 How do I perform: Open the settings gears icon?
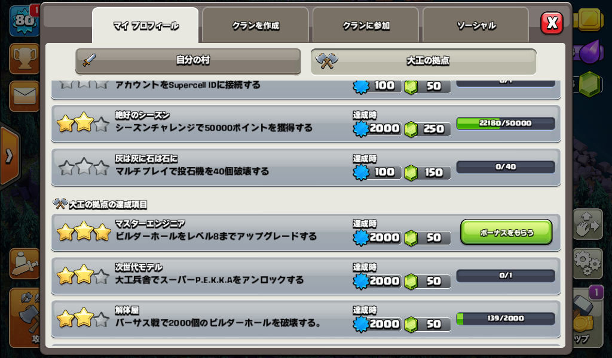pos(587,264)
